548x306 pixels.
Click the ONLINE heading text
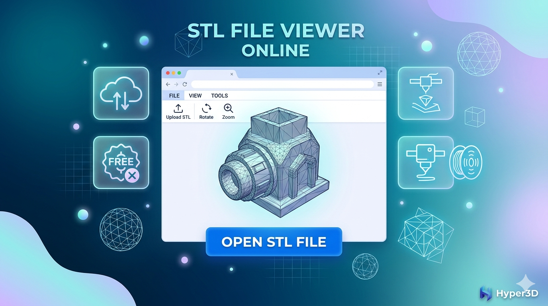click(276, 51)
